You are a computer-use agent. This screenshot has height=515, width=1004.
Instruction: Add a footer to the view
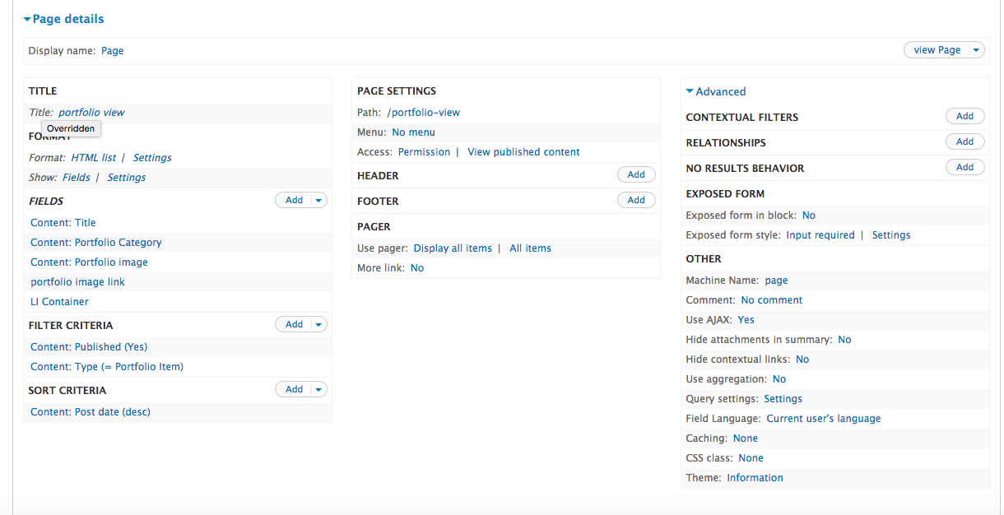(636, 200)
